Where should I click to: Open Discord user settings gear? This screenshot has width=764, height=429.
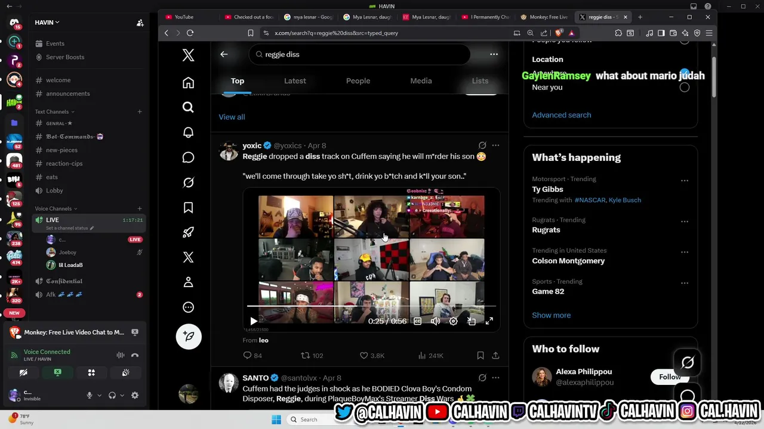coord(135,395)
